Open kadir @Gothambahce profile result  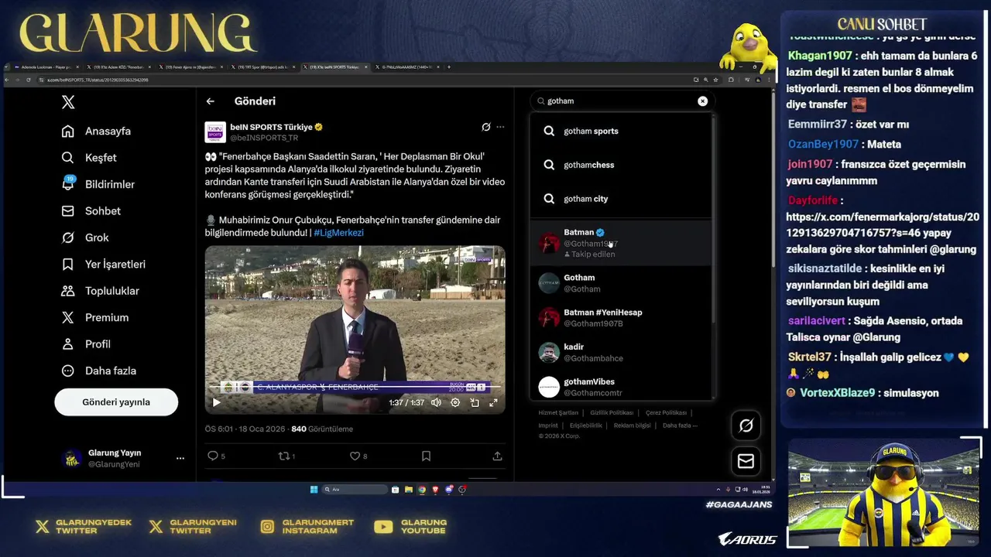(620, 353)
